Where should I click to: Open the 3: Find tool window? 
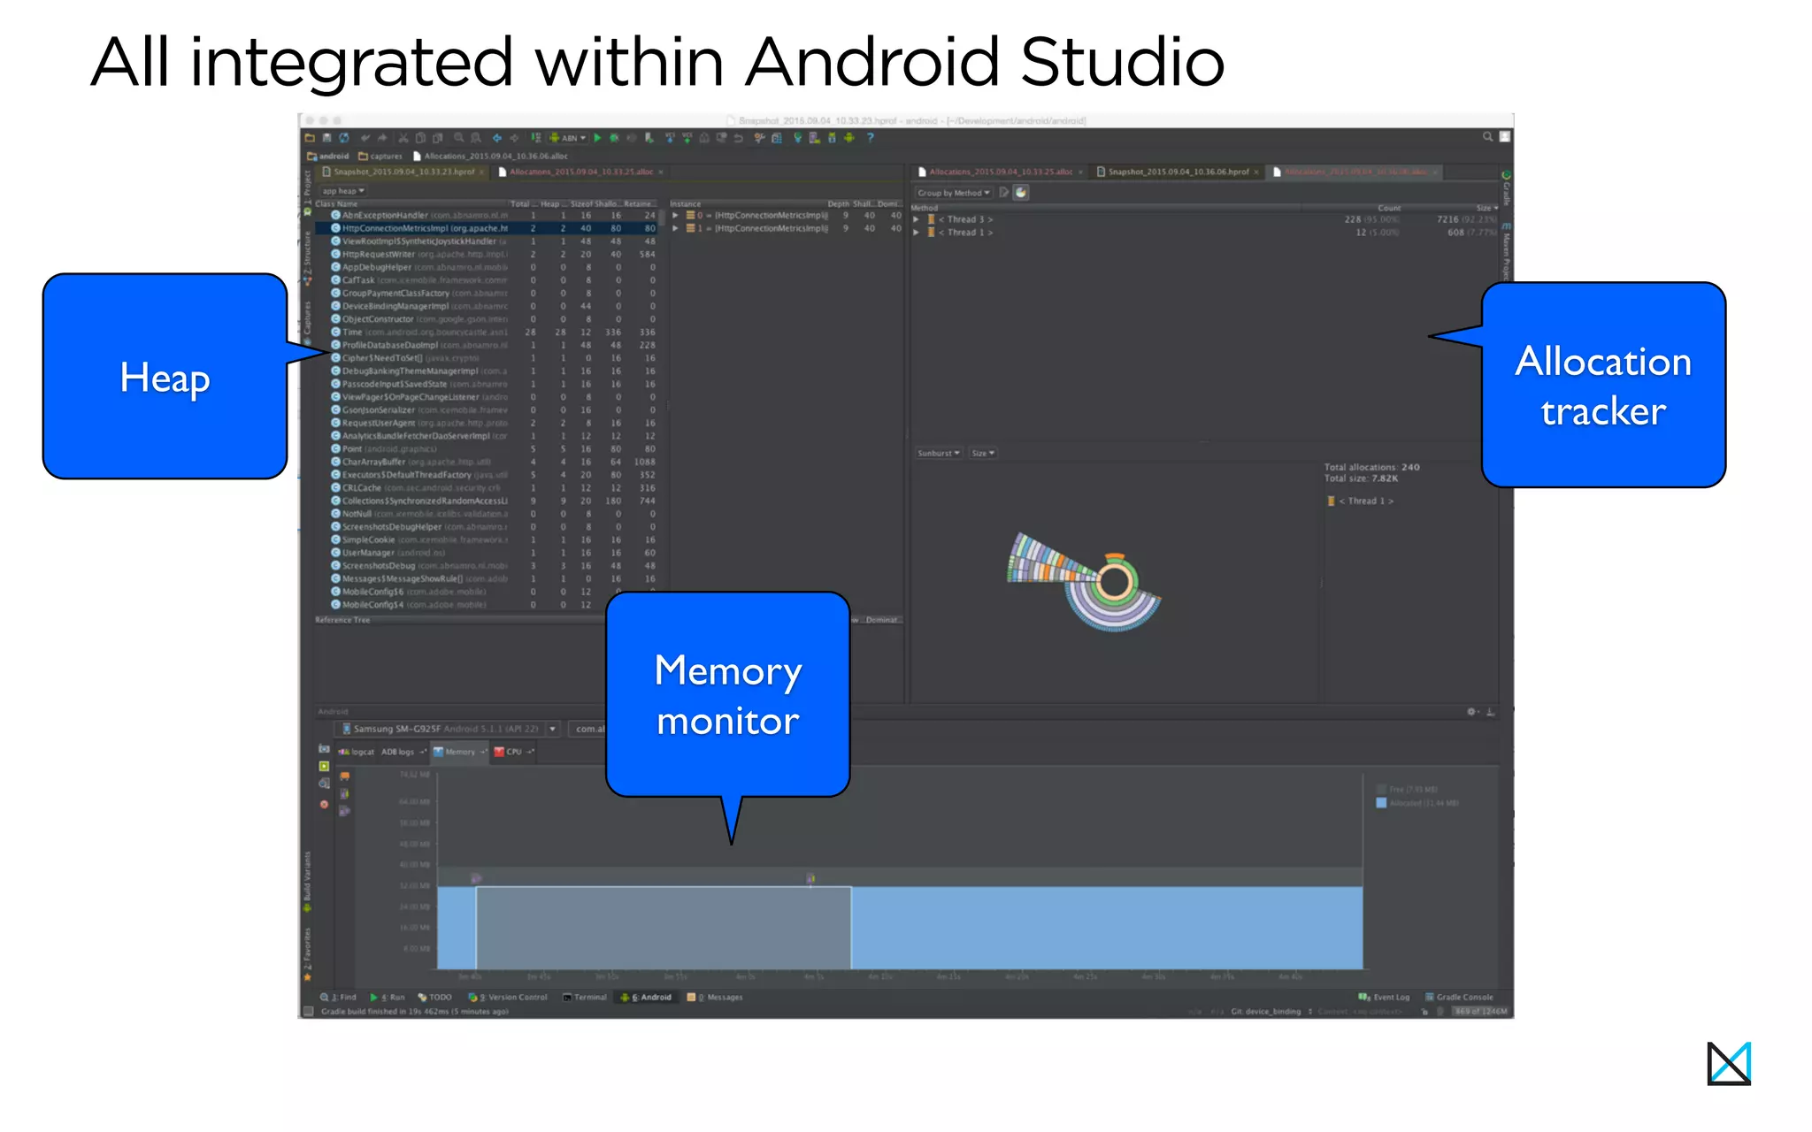coord(339,998)
